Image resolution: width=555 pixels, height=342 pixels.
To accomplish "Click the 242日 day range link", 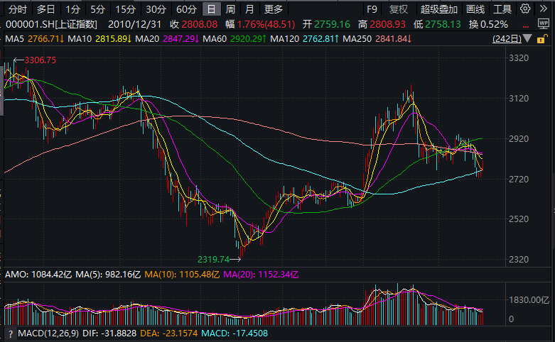I will click(505, 38).
